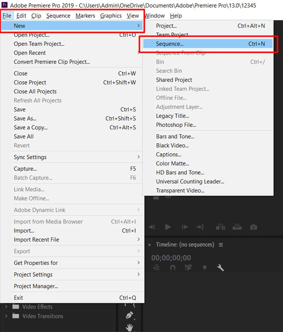Viewport: 283px width, 332px height.
Task: Toggle insert and overwrite sequences as nests
Action: [156, 267]
